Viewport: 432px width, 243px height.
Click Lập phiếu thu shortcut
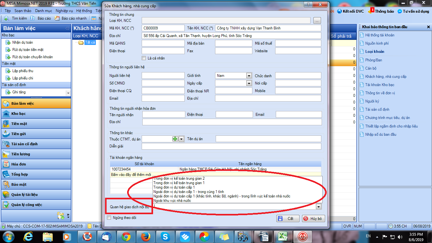[x=22, y=71]
